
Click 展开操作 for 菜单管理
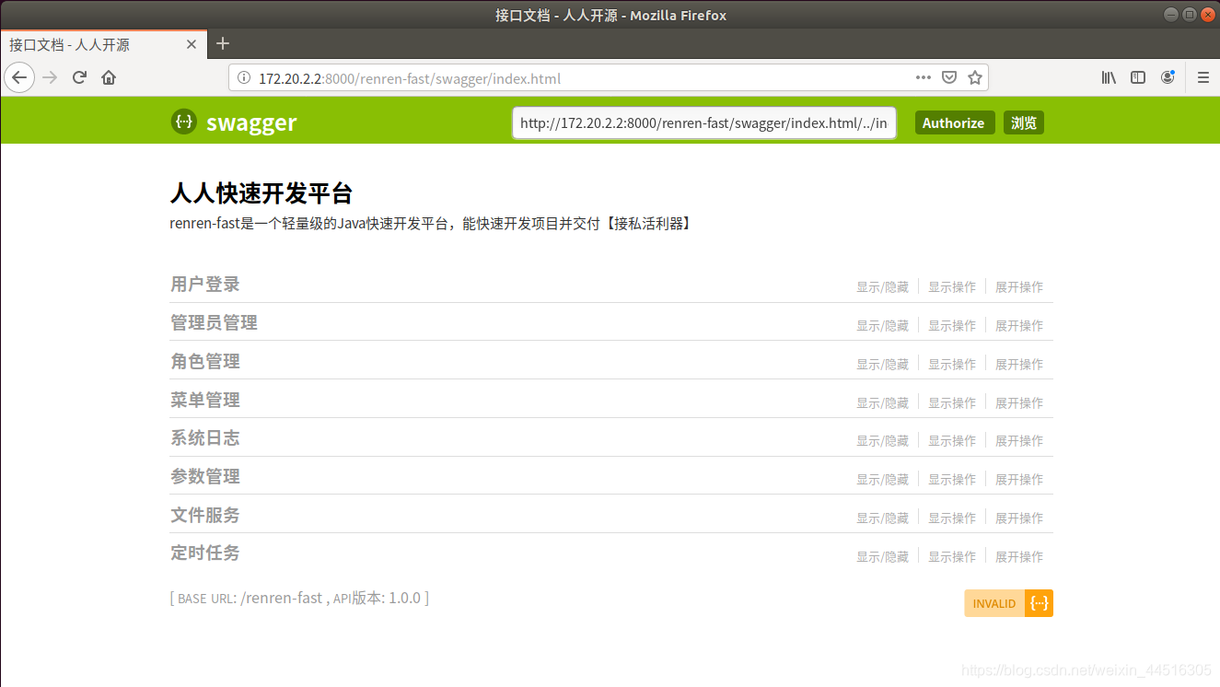tap(1019, 403)
